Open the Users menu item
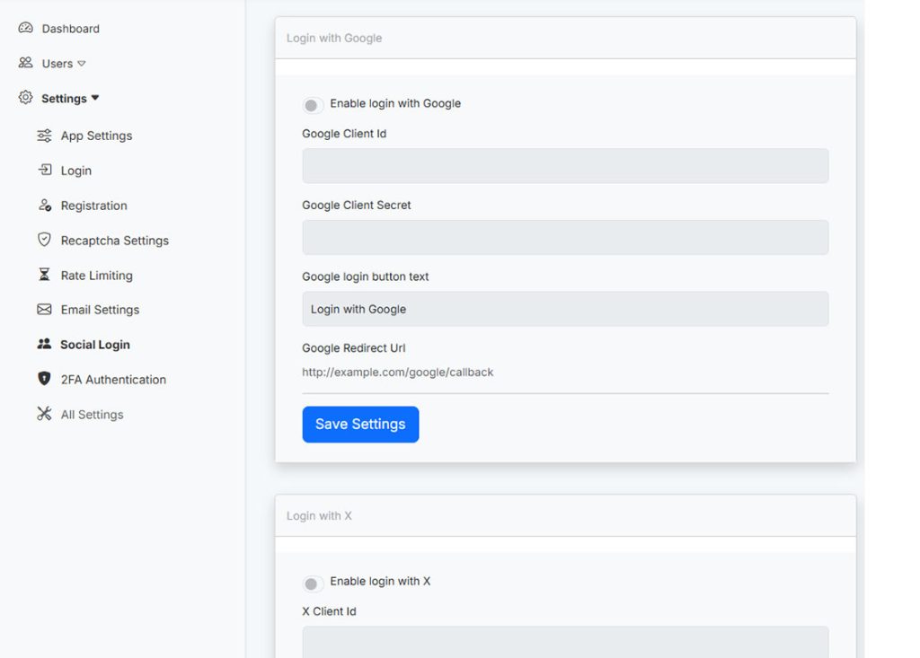Viewport: 920px width, 658px height. click(57, 64)
